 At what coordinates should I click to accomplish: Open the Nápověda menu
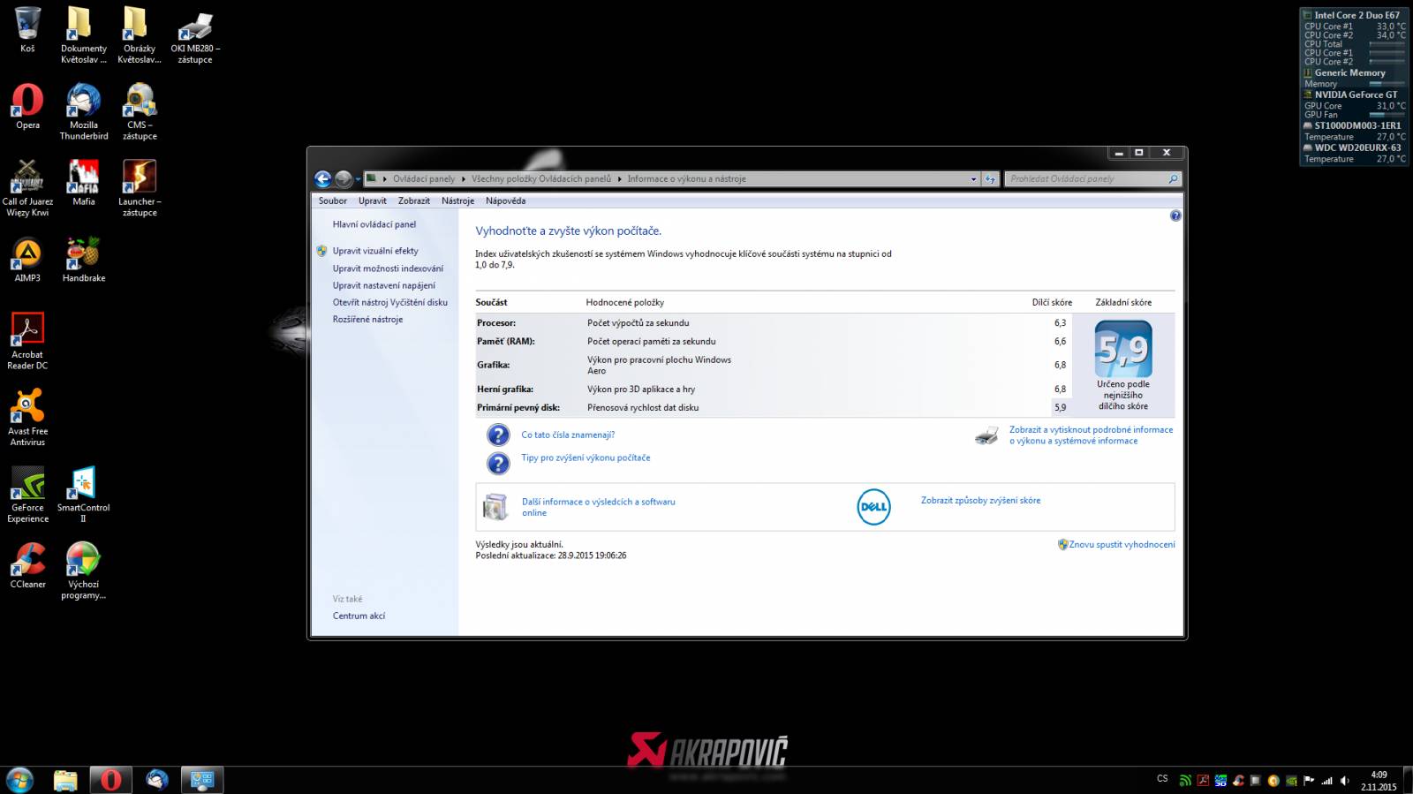[506, 200]
